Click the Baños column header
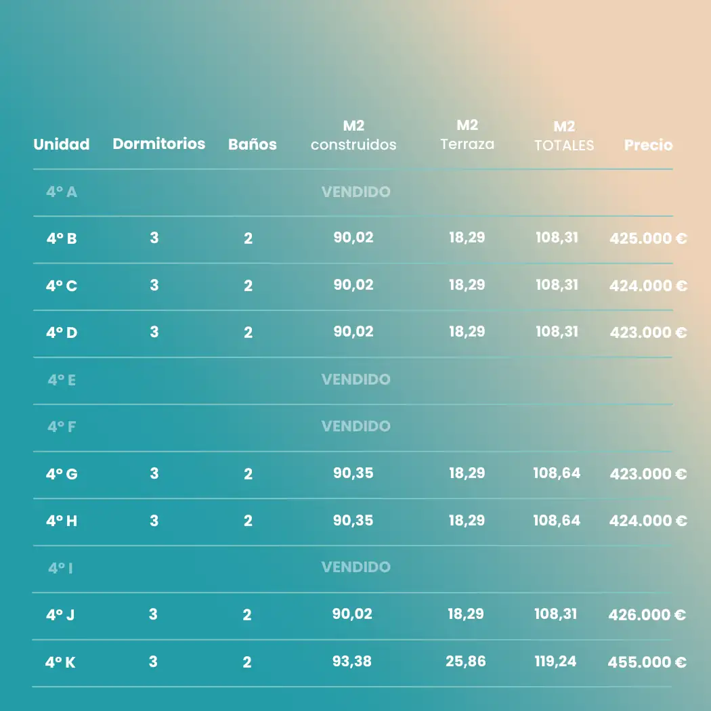This screenshot has height=711, width=711. [x=253, y=144]
